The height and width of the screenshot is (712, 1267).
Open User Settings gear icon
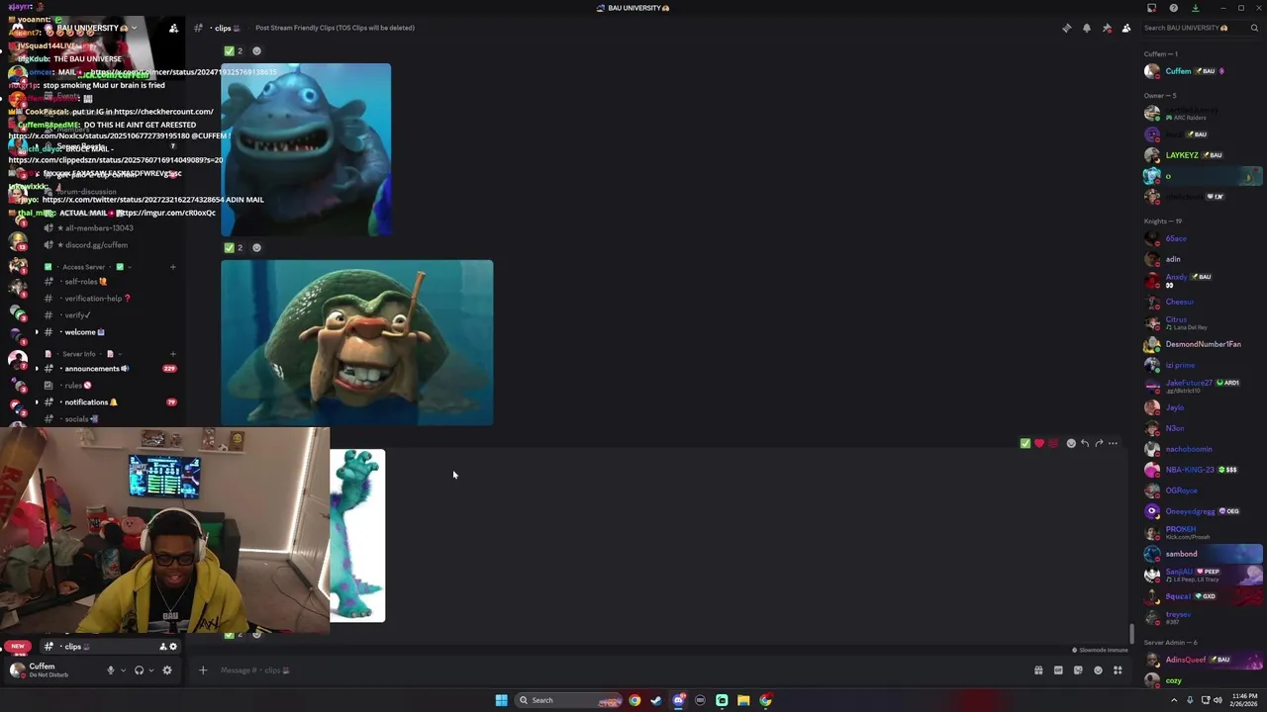pyautogui.click(x=167, y=670)
